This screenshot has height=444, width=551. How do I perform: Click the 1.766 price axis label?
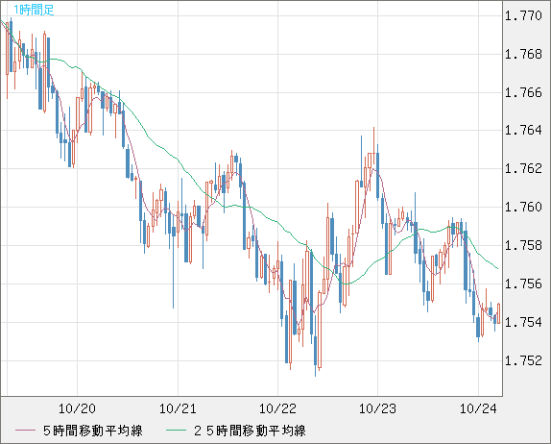[523, 92]
